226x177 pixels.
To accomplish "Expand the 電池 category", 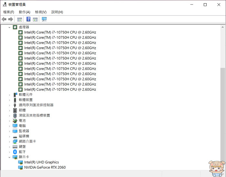I will tap(9, 121).
